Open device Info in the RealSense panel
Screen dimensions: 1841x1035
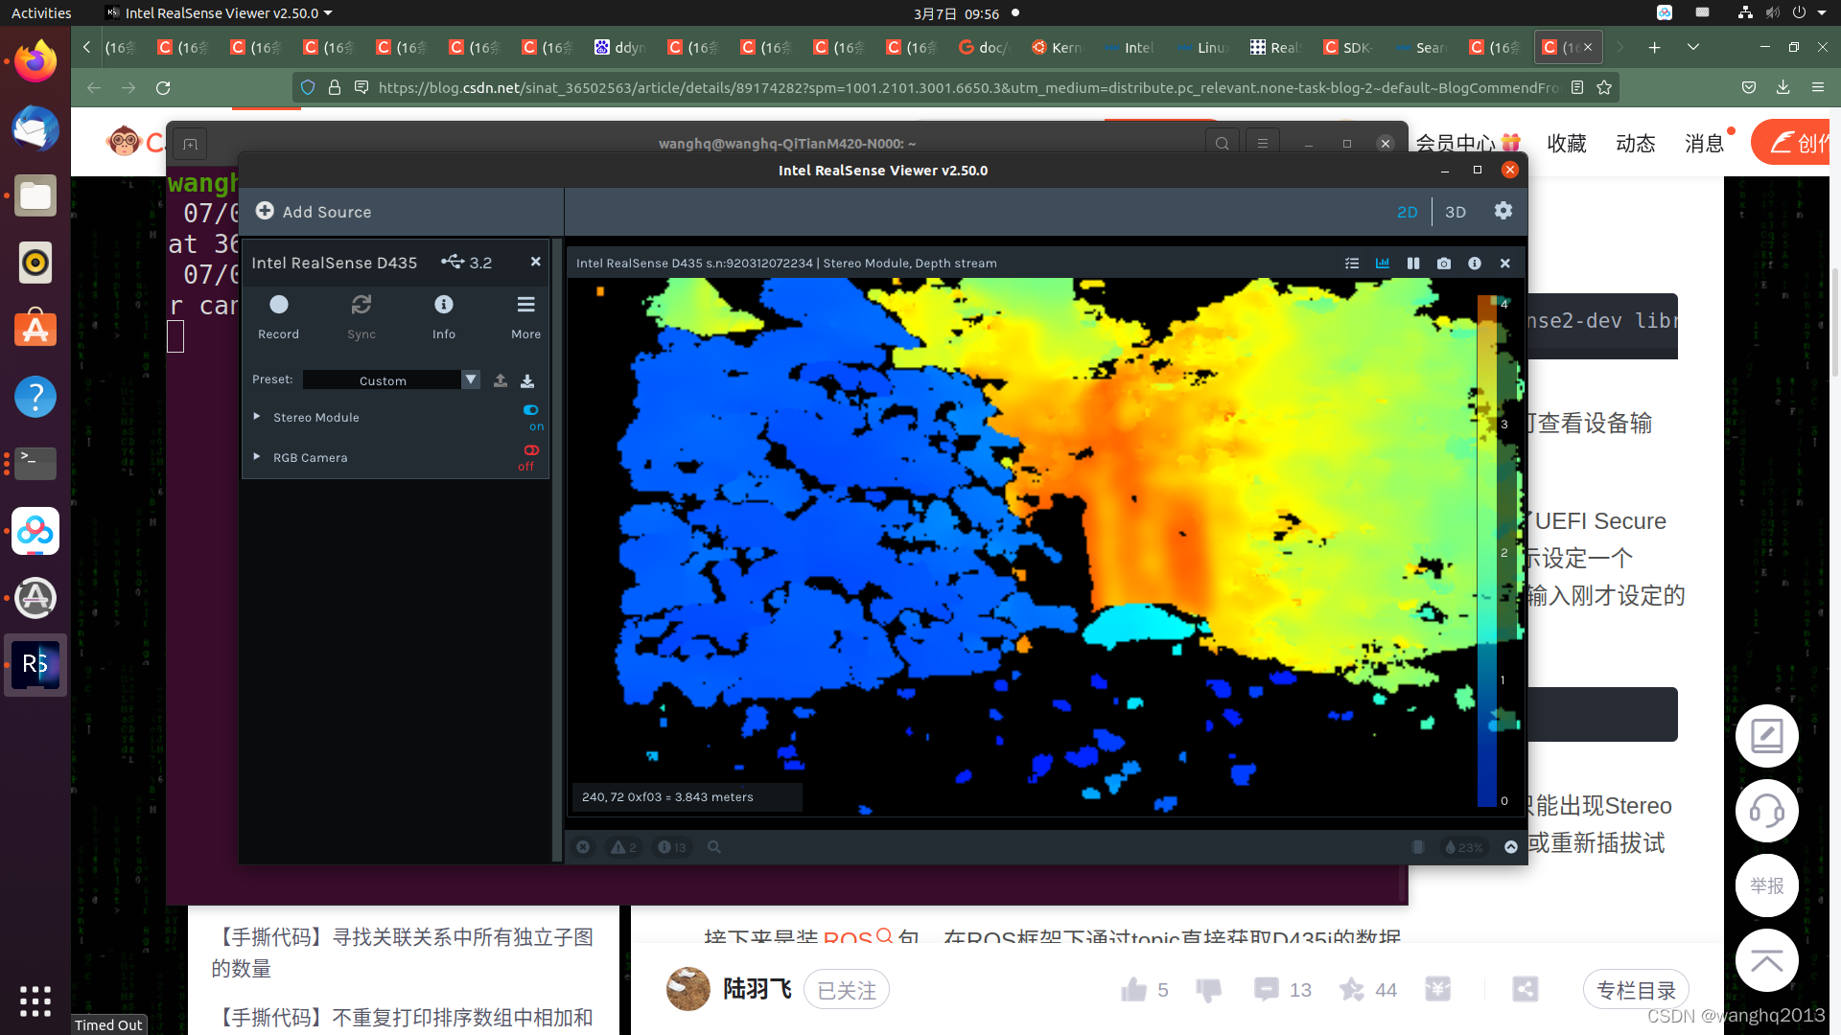pyautogui.click(x=443, y=317)
